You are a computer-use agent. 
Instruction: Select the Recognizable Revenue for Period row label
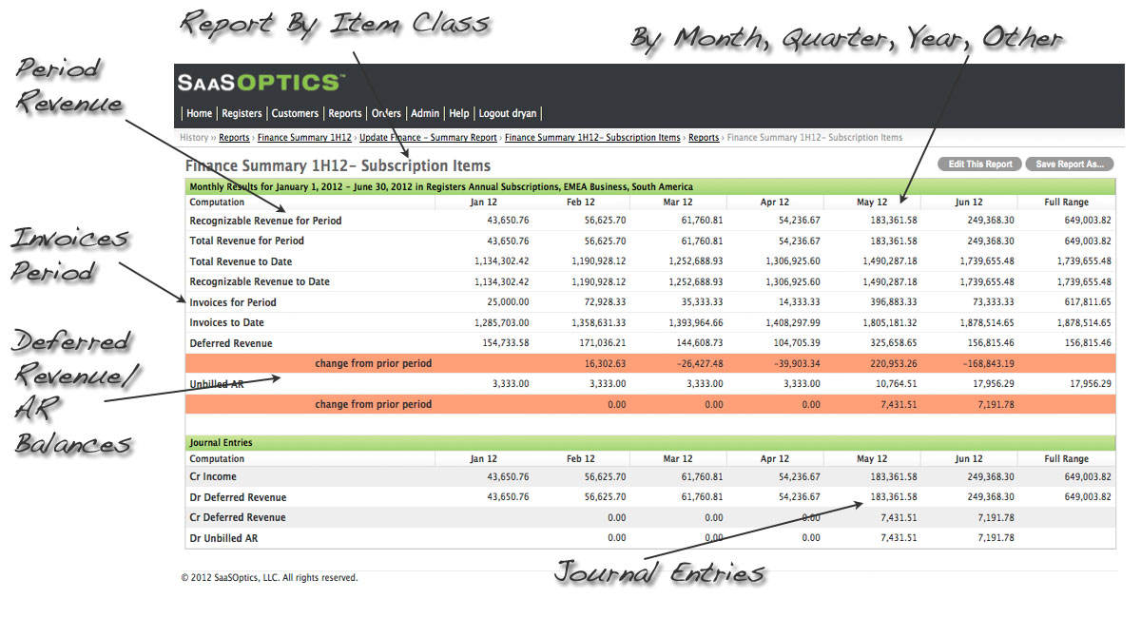[x=265, y=221]
